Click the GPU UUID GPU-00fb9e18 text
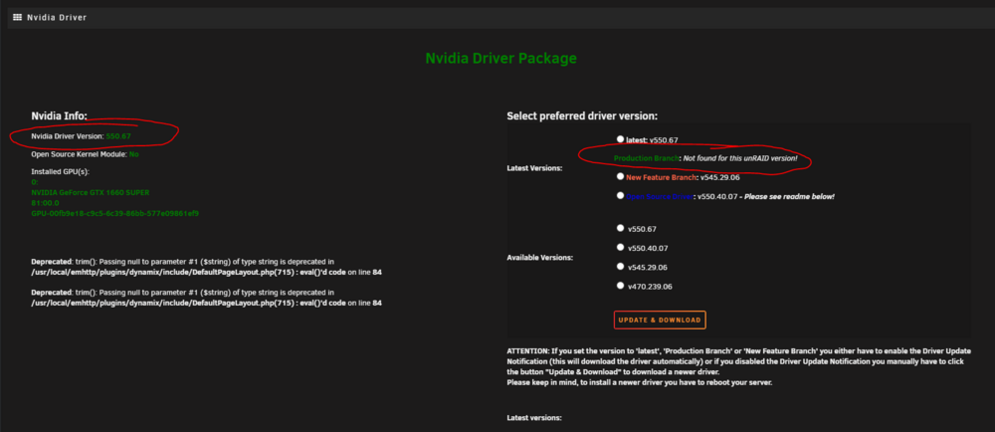The width and height of the screenshot is (995, 432). 114,213
